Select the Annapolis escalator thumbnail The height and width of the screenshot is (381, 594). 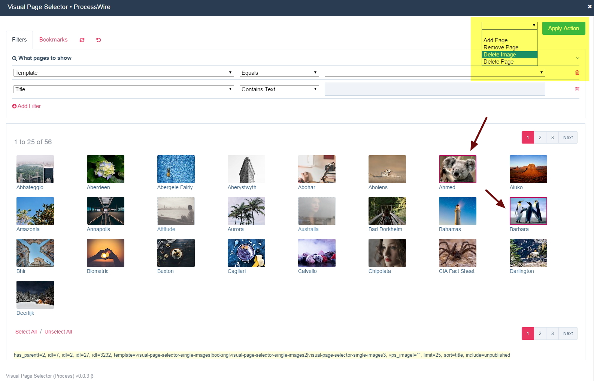[x=106, y=211]
